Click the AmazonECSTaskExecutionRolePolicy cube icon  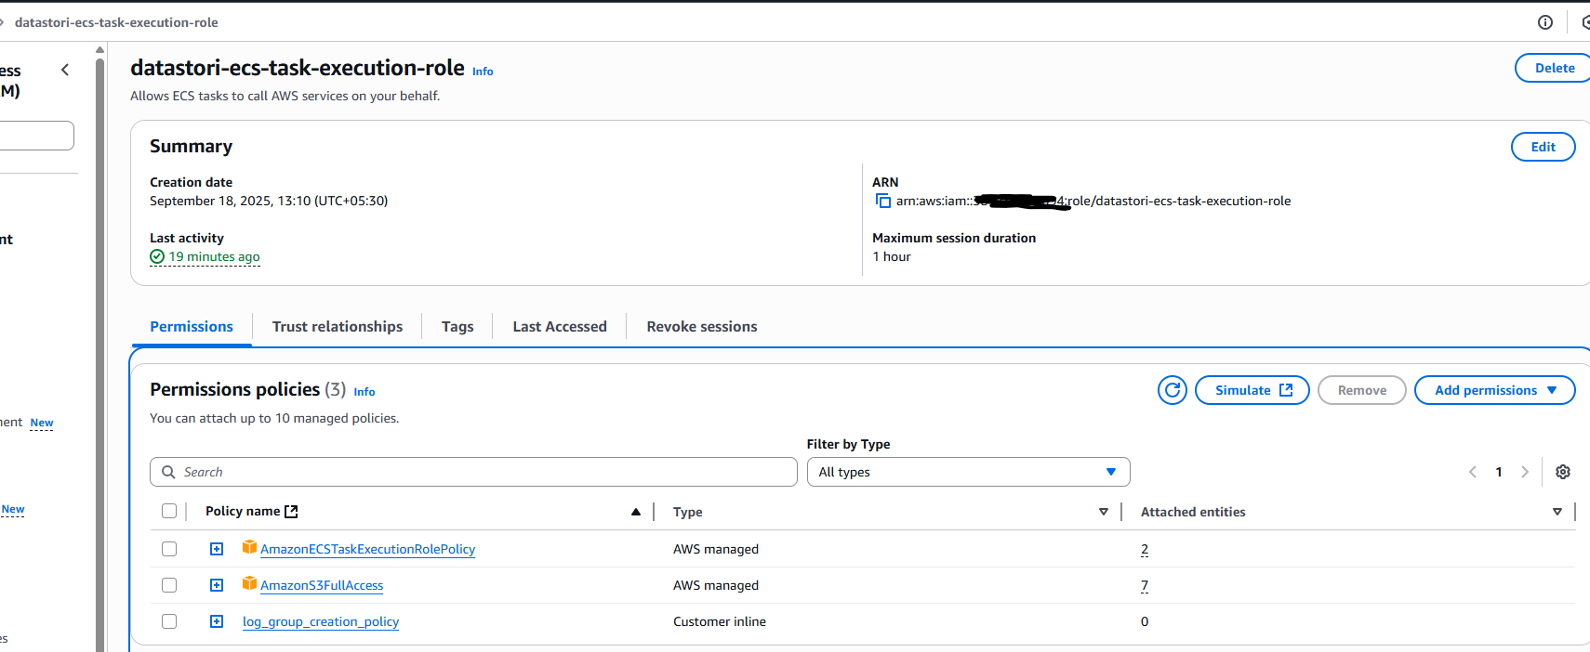249,547
